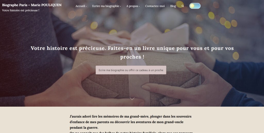
Task: Click the tagline Votre histoire est précieuse !
Action: click(21, 10)
